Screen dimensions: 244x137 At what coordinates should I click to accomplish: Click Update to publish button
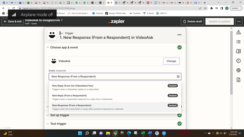click(x=219, y=21)
